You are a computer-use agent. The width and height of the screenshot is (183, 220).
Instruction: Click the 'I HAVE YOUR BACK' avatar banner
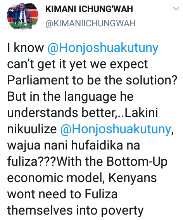22,23
